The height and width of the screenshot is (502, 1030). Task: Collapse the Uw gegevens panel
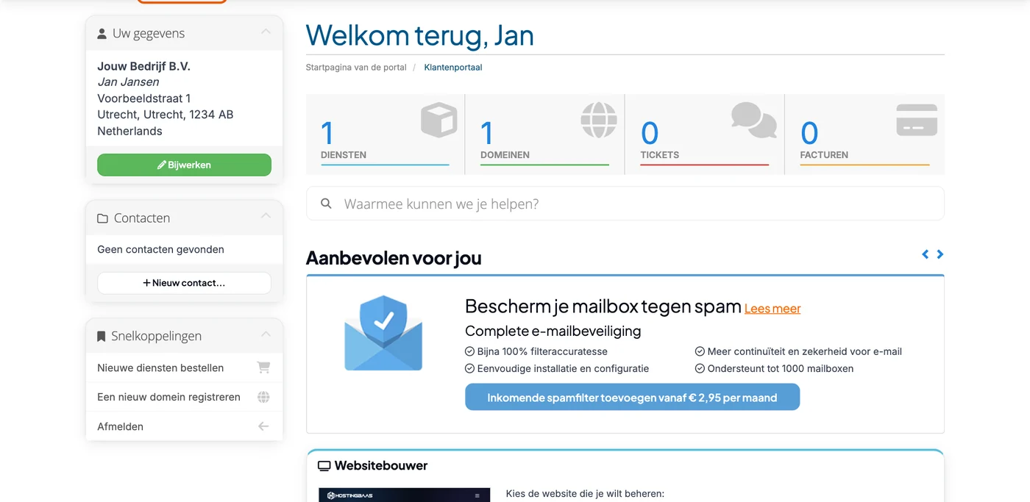click(266, 32)
